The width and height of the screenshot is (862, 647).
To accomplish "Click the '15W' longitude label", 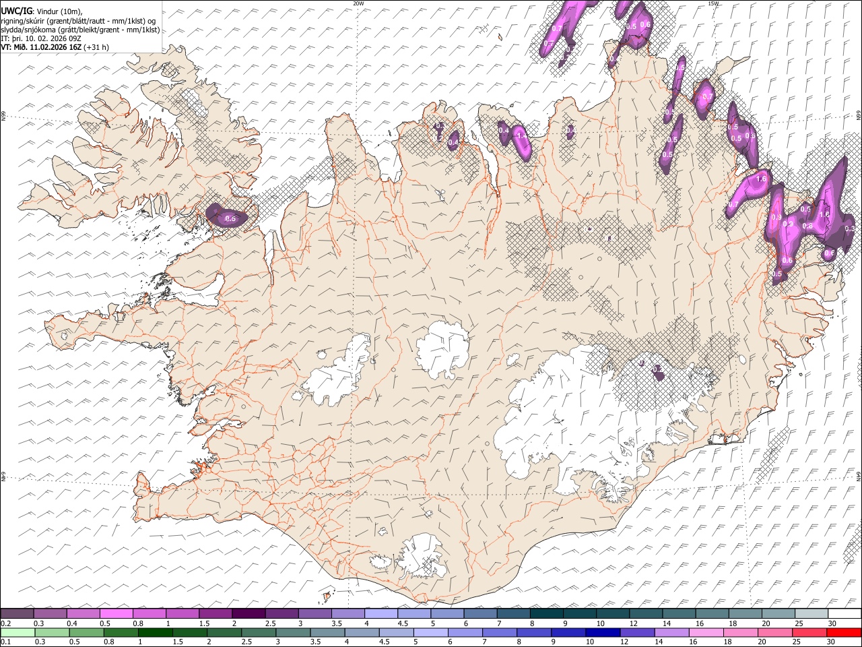I will [x=713, y=3].
